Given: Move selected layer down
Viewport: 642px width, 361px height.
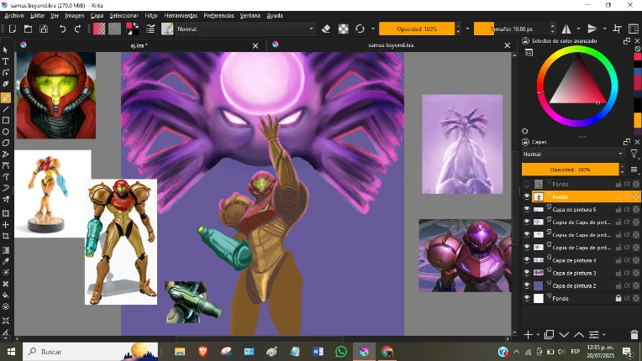Looking at the screenshot, I should click(564, 335).
